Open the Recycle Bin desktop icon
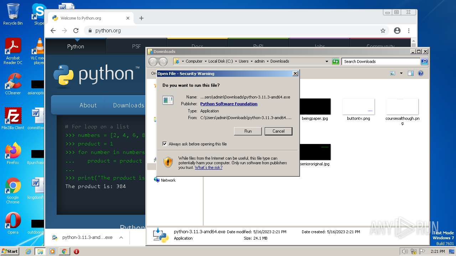The height and width of the screenshot is (256, 456). (13, 14)
